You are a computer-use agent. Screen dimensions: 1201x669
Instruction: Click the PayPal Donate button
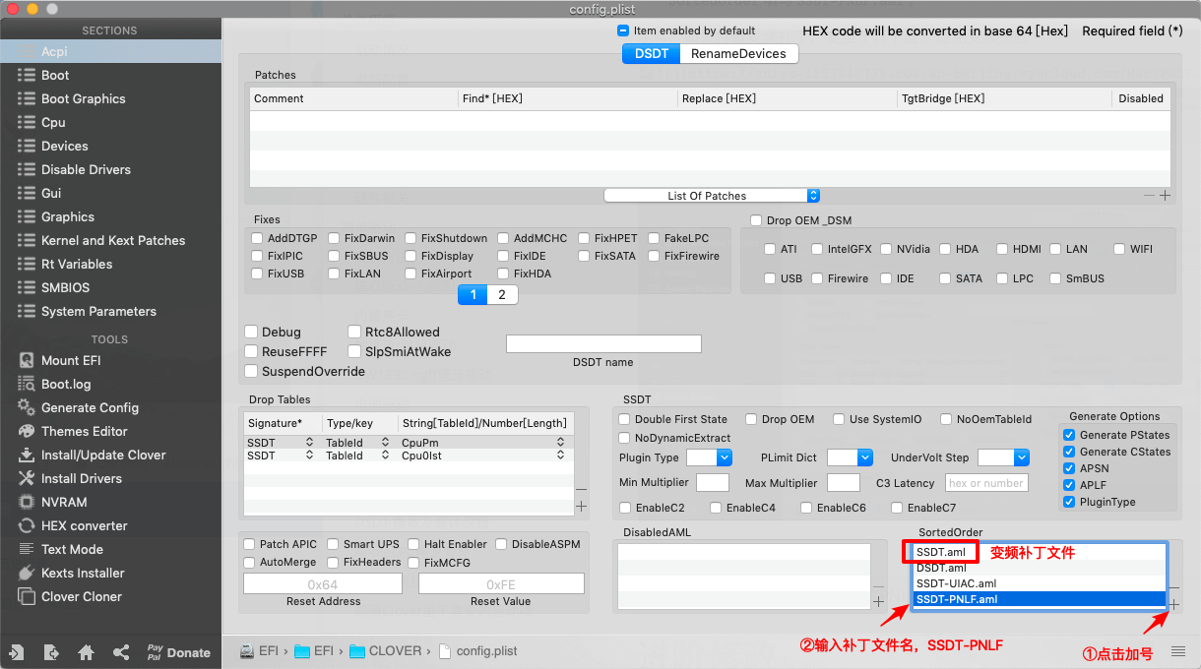click(178, 652)
